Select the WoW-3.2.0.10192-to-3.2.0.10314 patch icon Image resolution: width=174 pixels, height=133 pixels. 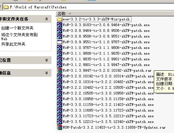[60, 76]
